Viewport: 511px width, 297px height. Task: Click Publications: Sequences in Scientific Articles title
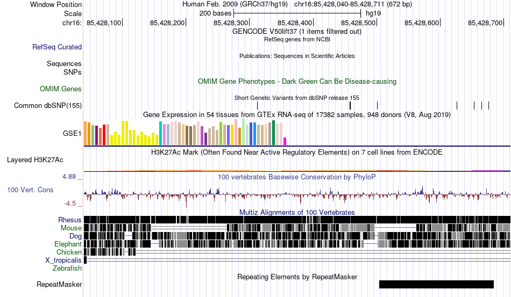point(297,56)
